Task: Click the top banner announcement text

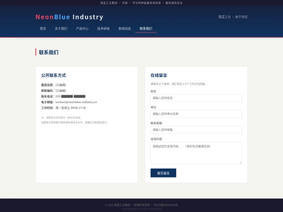Action: 141,3
